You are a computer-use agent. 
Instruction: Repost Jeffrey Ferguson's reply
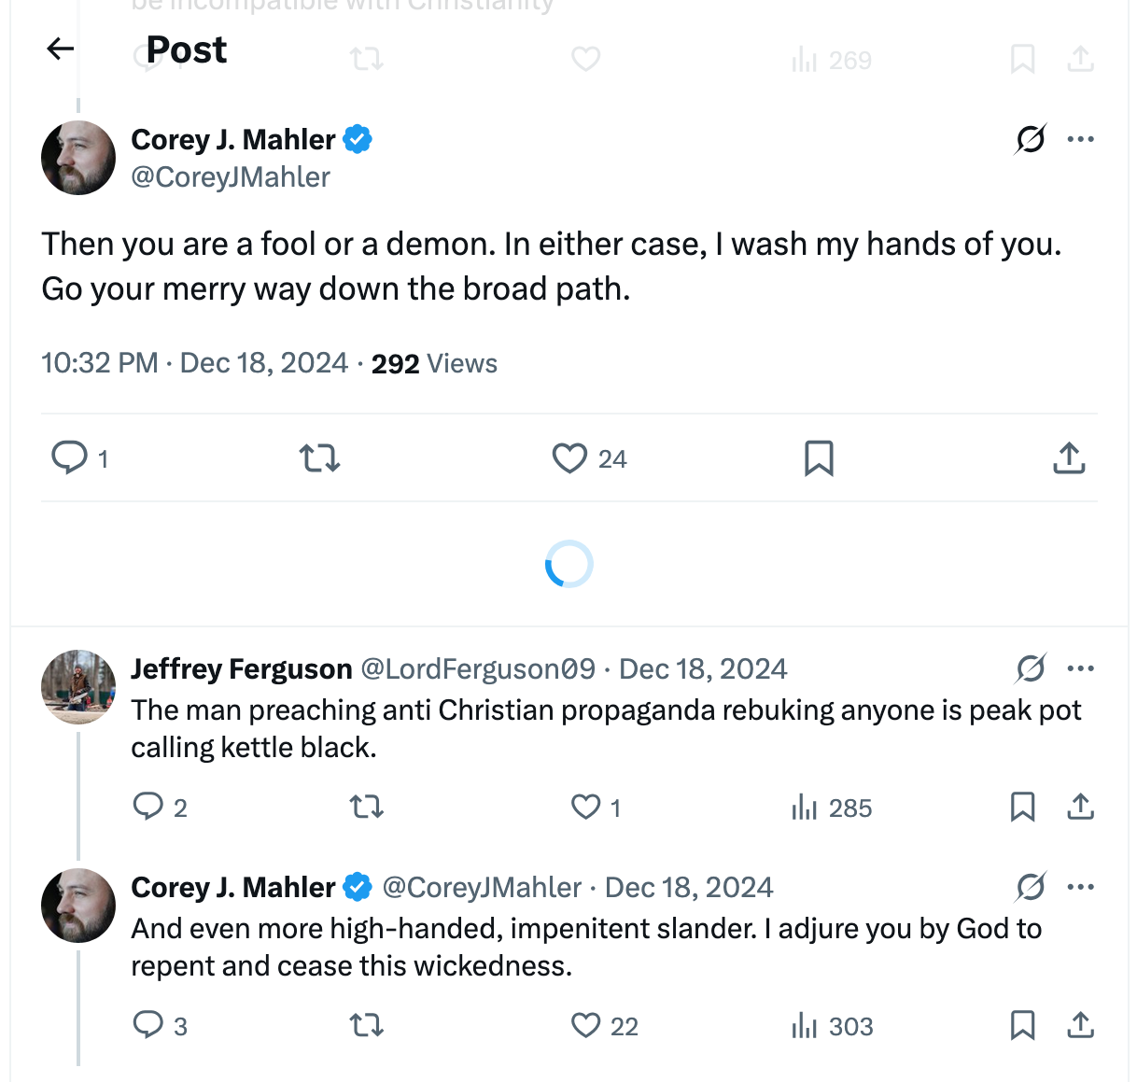(367, 807)
